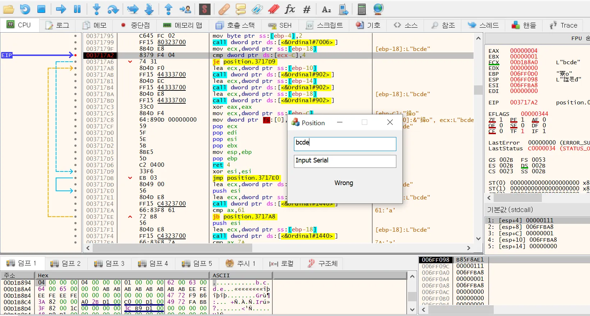Pause execution with the pause icon

point(77,9)
